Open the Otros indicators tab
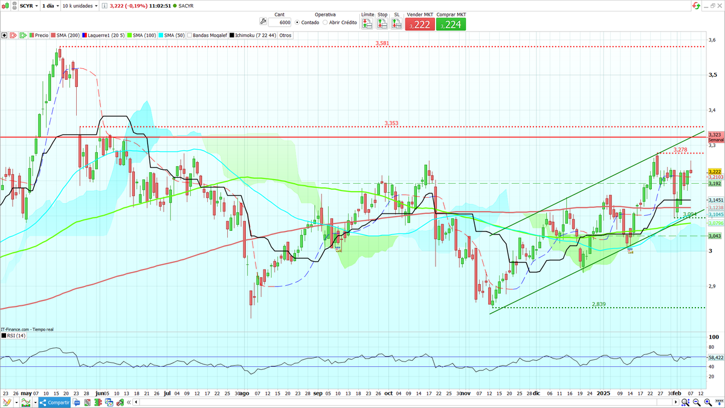Screen dimensions: 725x408 pyautogui.click(x=285, y=35)
